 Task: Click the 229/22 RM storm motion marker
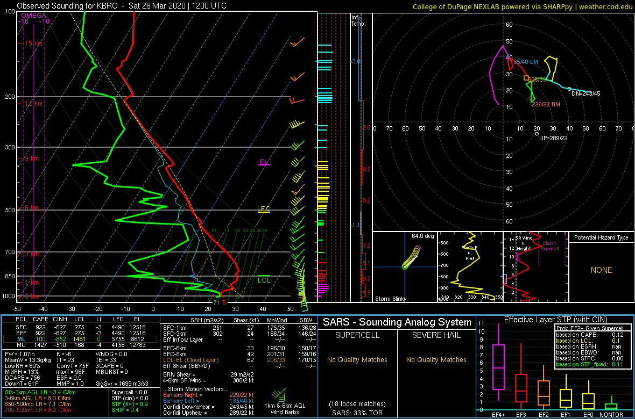(x=531, y=98)
